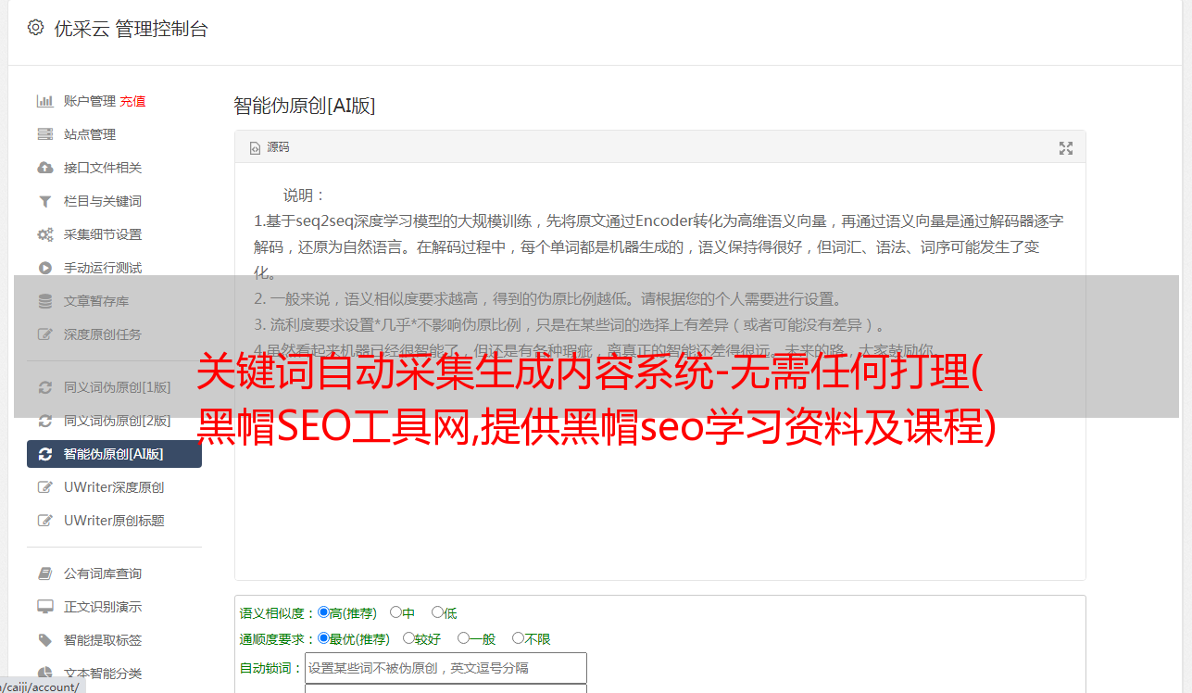Click the settings gear icon beside 优采云
This screenshot has height=693, width=1192.
35,28
